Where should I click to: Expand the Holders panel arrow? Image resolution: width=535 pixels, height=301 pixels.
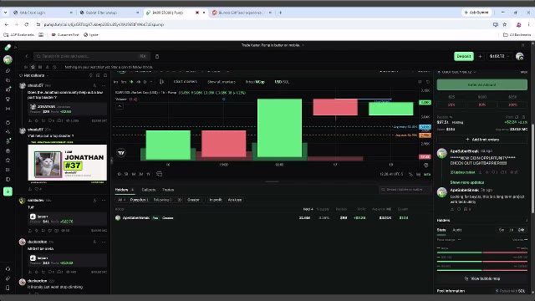(x=527, y=221)
